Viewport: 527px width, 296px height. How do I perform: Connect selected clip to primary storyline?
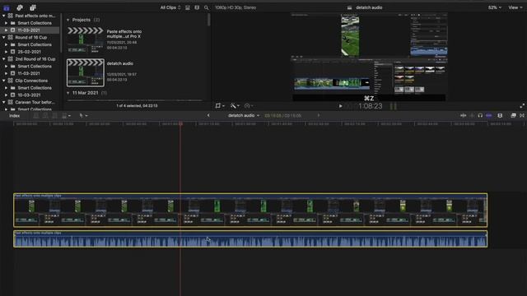[35, 115]
